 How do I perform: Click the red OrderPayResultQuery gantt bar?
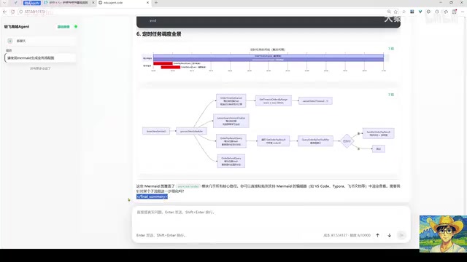click(x=163, y=63)
